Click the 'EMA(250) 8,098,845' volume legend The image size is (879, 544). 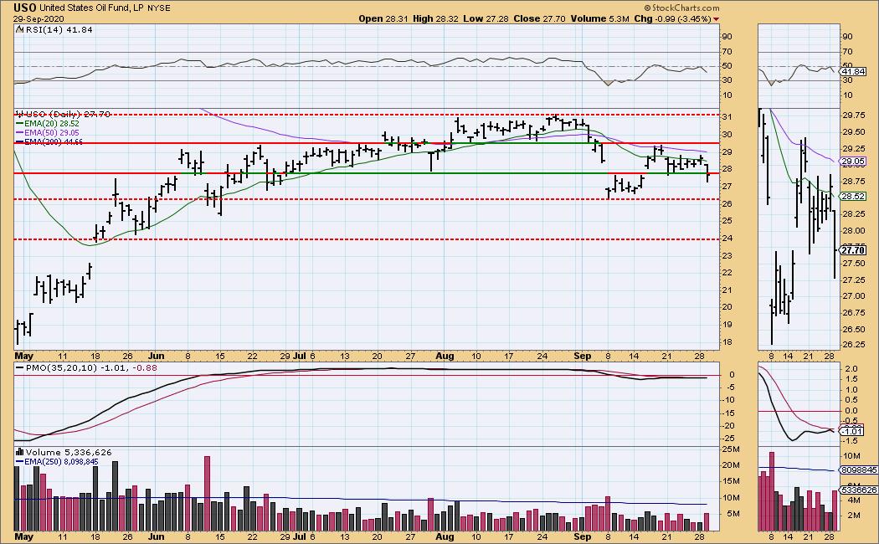point(57,462)
